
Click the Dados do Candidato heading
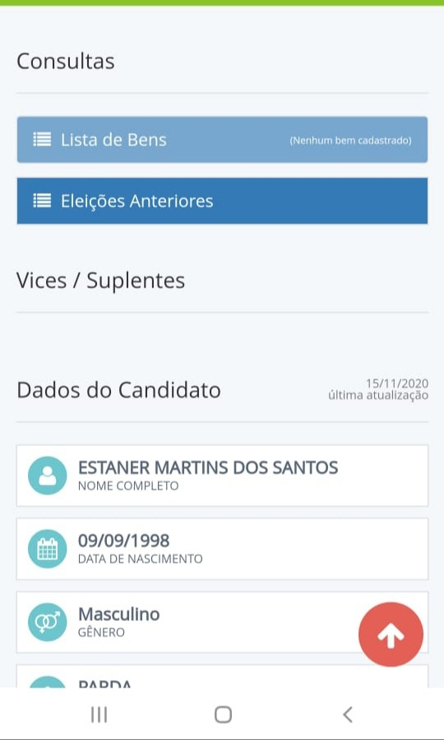point(118,390)
